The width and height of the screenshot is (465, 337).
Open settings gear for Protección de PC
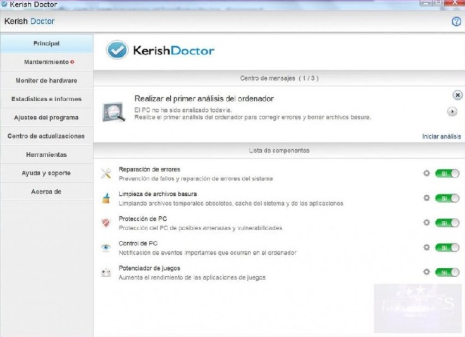click(426, 223)
